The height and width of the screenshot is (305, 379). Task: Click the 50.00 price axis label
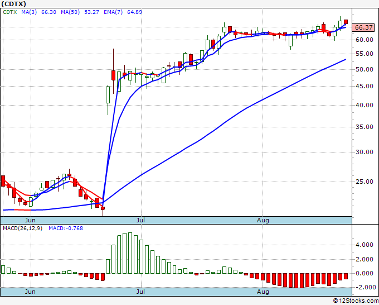click(365, 69)
